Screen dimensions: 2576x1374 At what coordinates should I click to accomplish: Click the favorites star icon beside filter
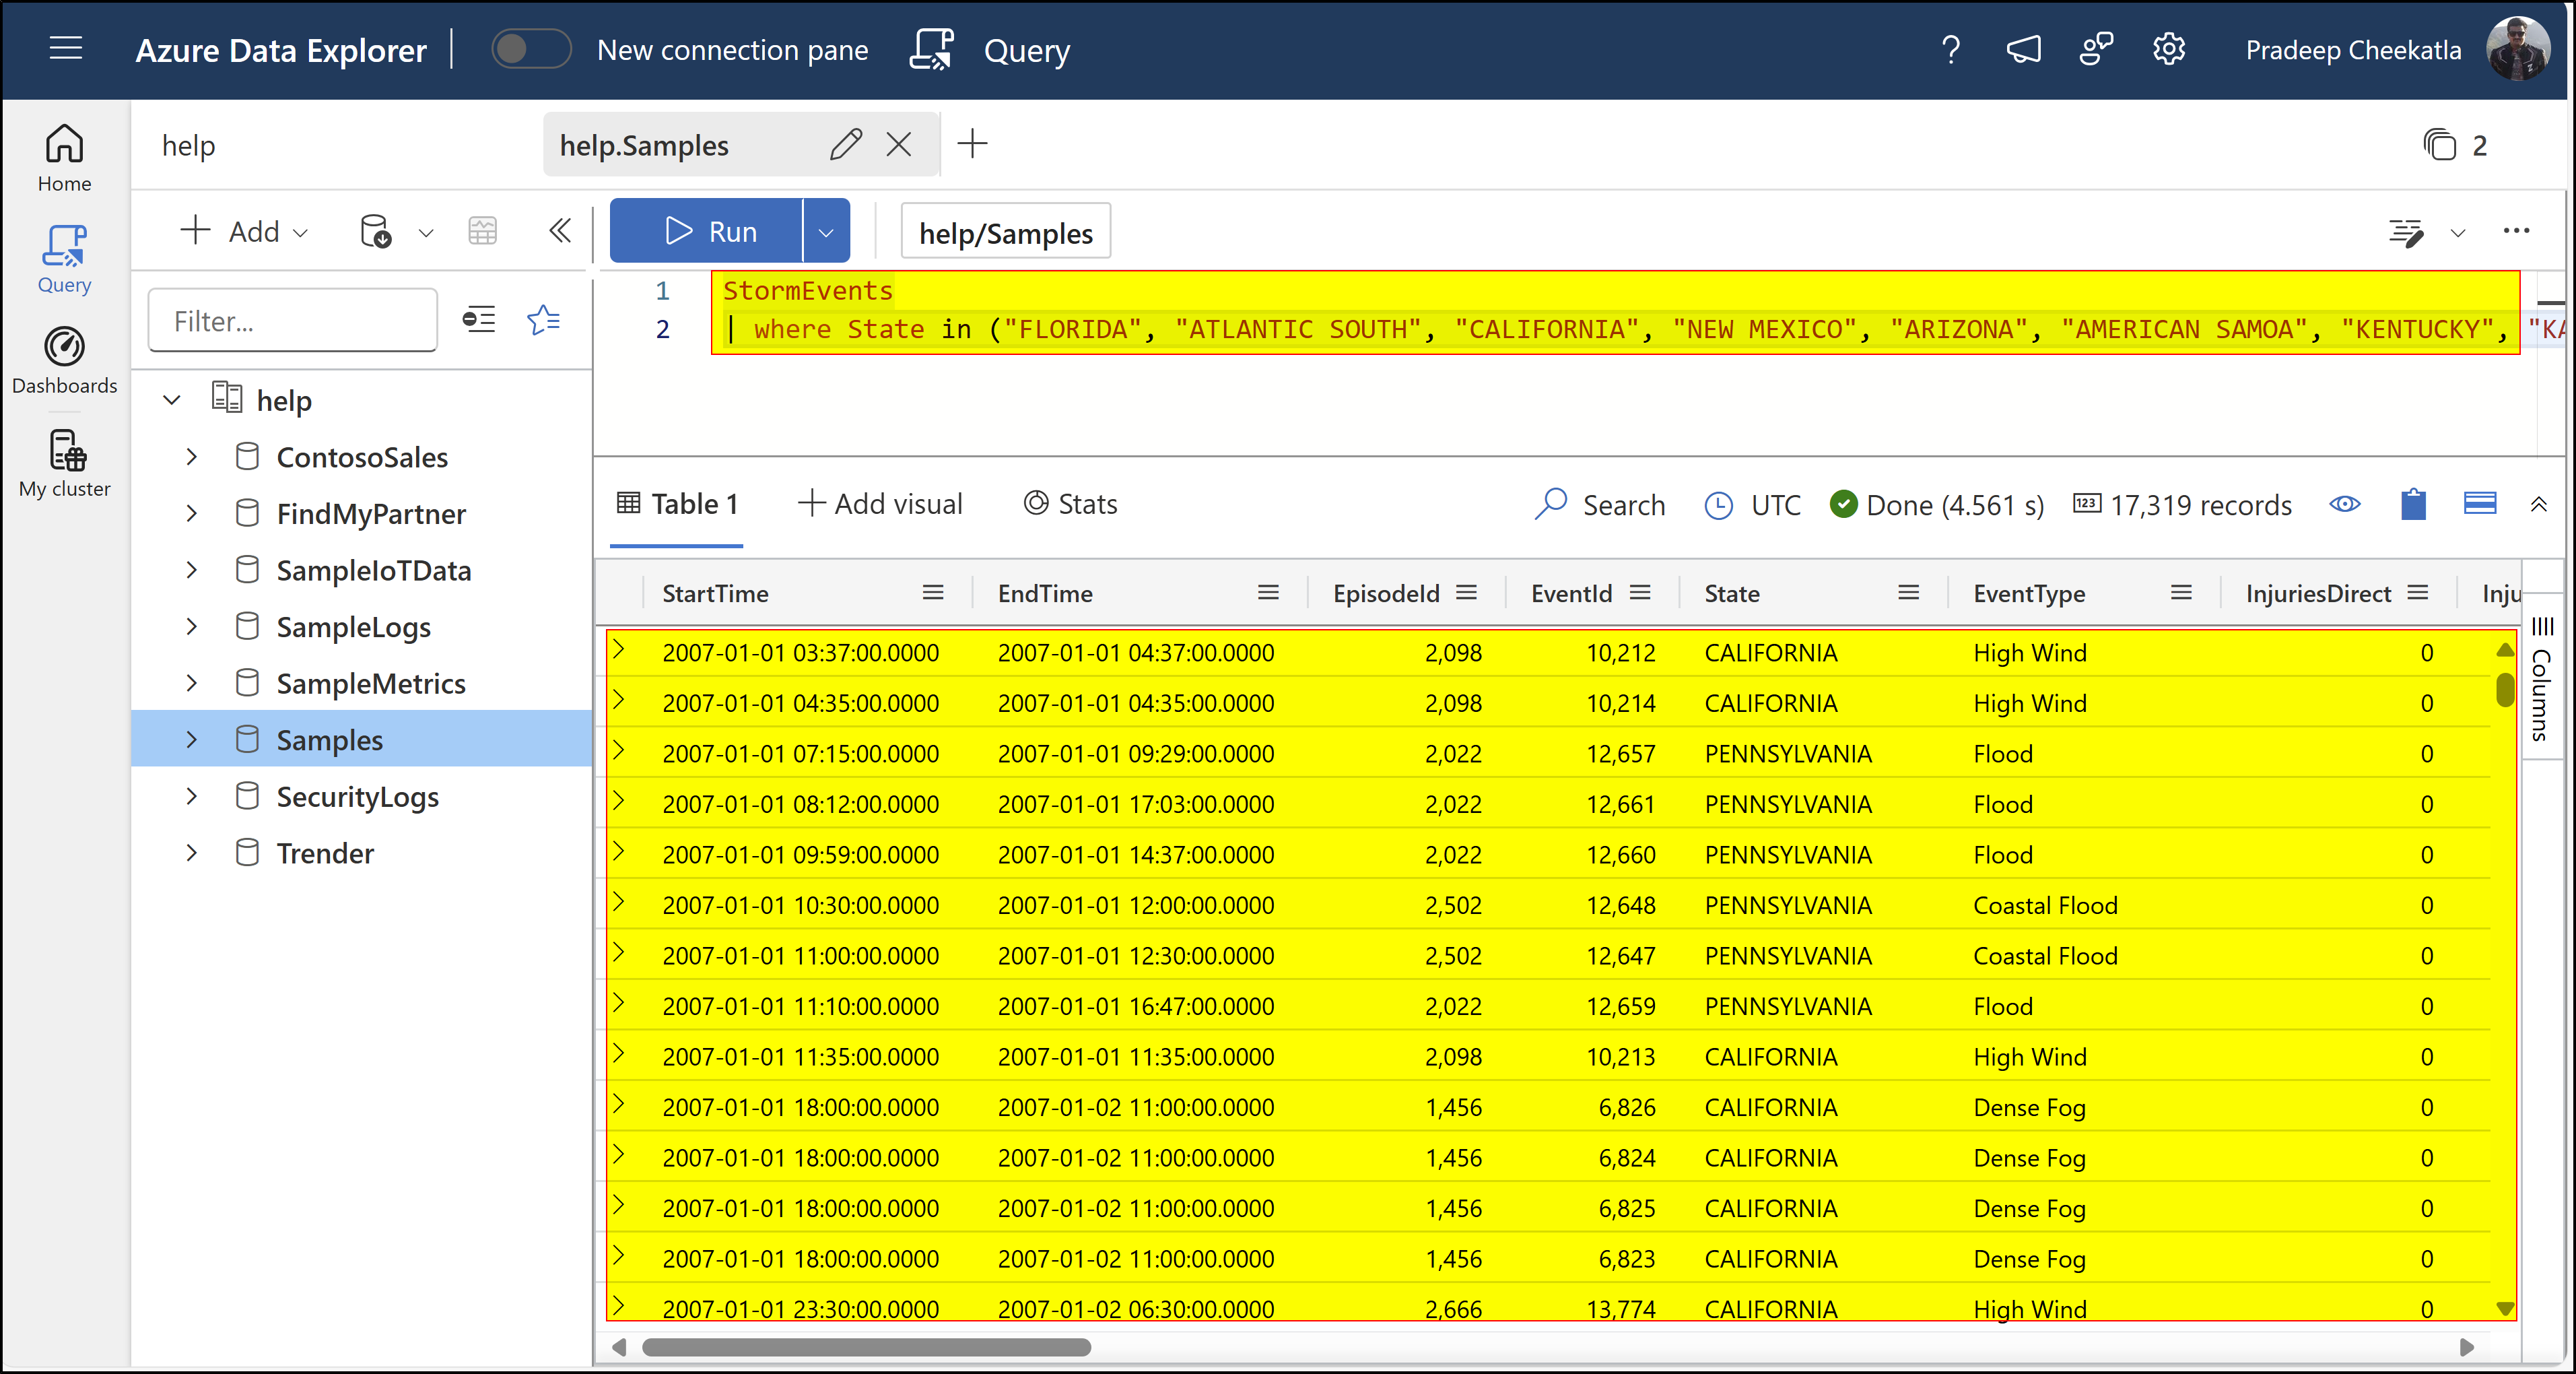(x=543, y=320)
